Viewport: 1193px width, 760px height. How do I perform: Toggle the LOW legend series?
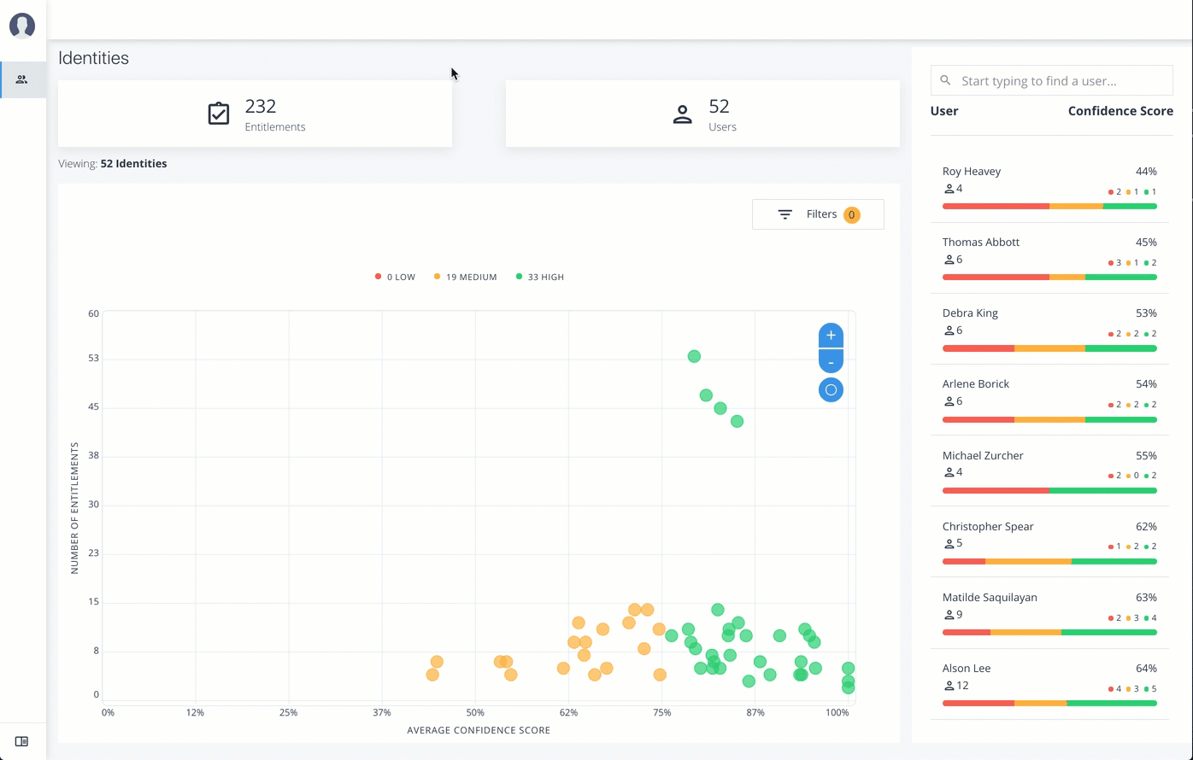pos(395,277)
